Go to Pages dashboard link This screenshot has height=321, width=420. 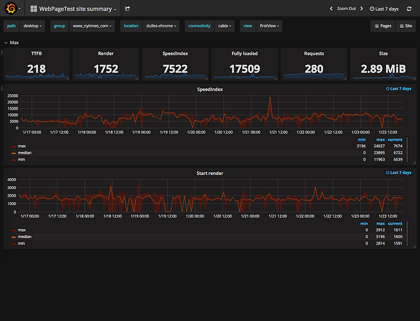[383, 26]
